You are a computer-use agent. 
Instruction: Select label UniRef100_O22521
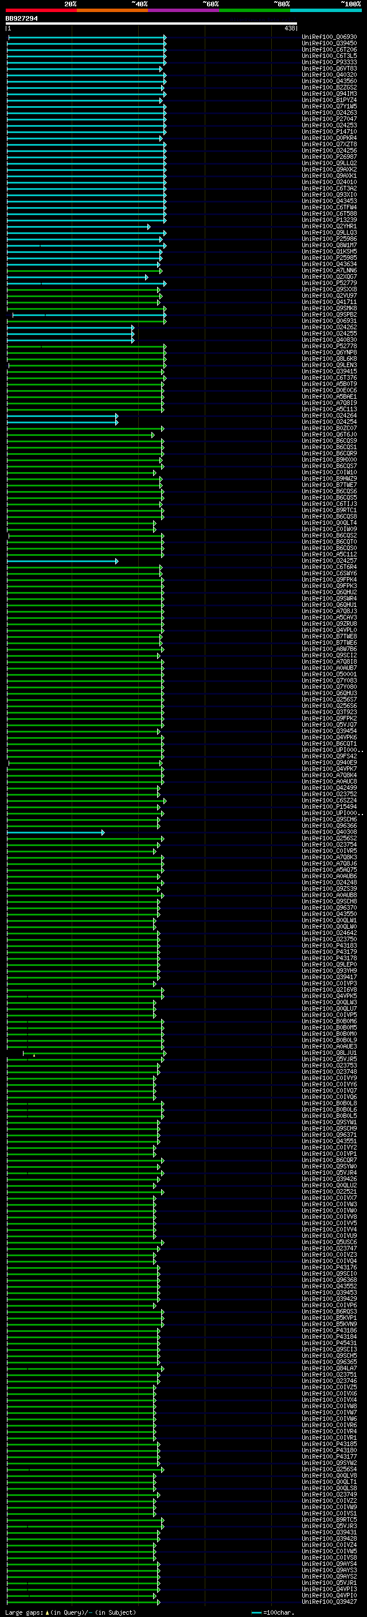click(x=329, y=1191)
